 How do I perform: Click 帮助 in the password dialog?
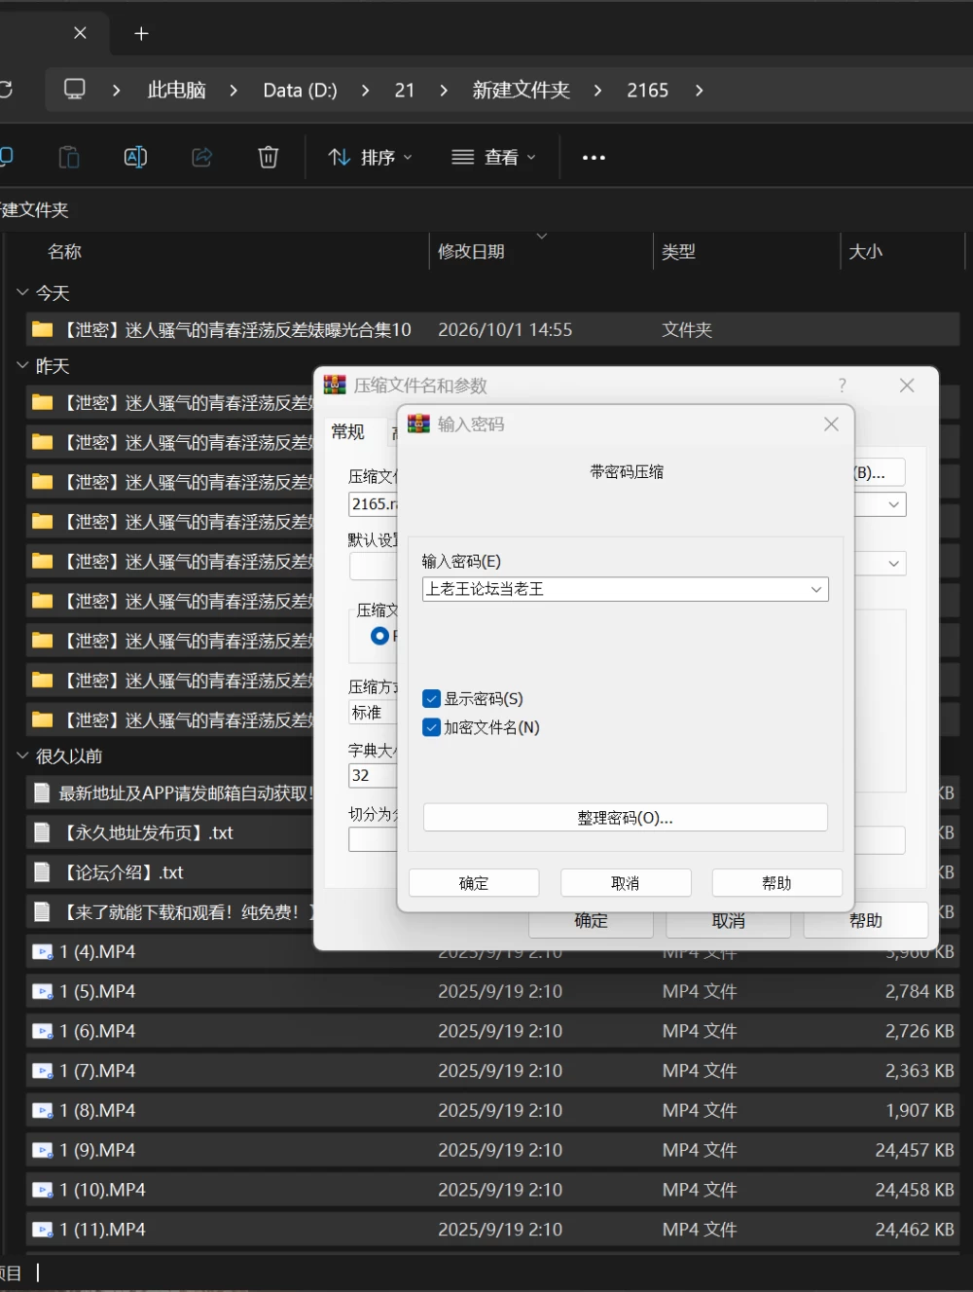(777, 883)
